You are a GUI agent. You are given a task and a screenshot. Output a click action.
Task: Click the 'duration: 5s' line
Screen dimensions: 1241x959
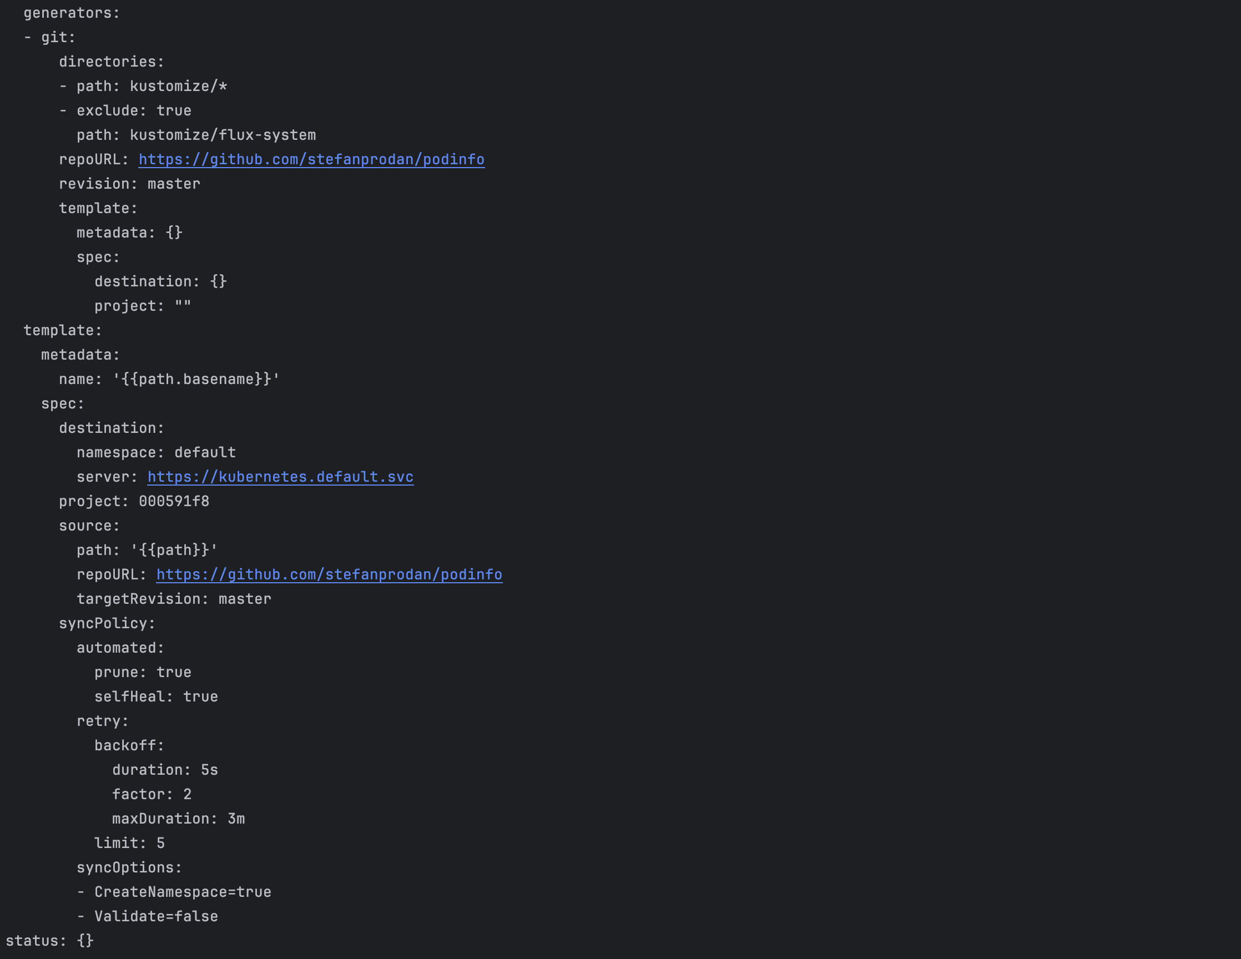point(165,770)
